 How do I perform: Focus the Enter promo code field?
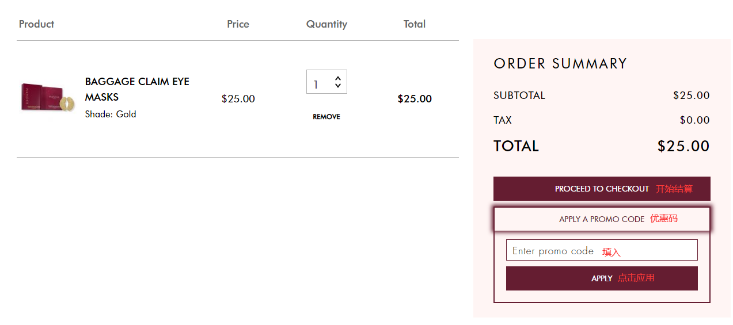602,251
